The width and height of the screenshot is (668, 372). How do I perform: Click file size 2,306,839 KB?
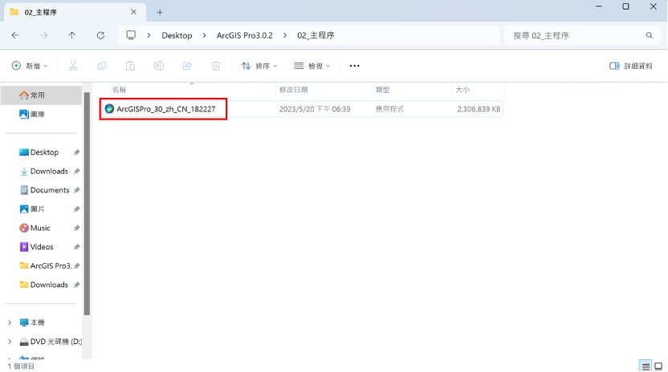click(479, 109)
